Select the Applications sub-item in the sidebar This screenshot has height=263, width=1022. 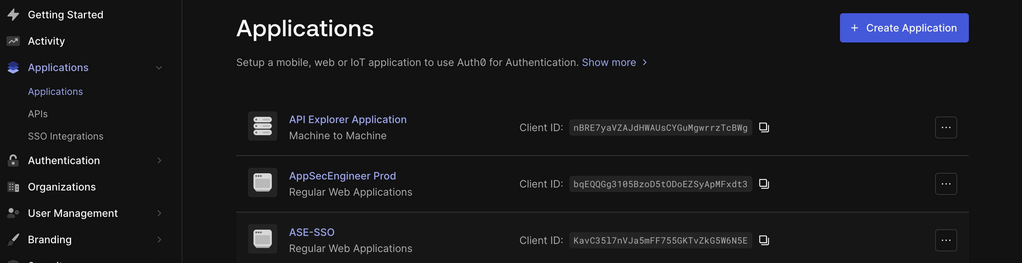(55, 92)
